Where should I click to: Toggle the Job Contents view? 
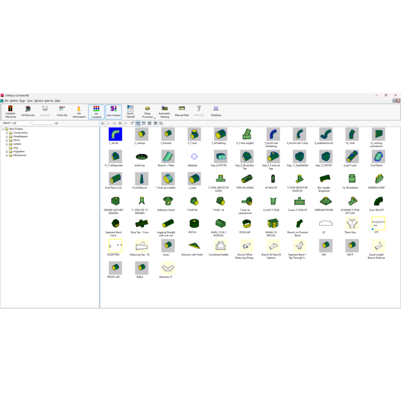coord(96,112)
